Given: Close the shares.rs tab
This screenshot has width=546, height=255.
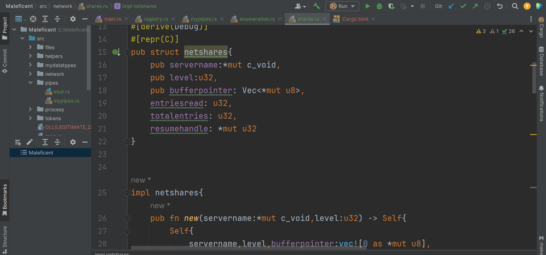Looking at the screenshot, I should point(324,19).
